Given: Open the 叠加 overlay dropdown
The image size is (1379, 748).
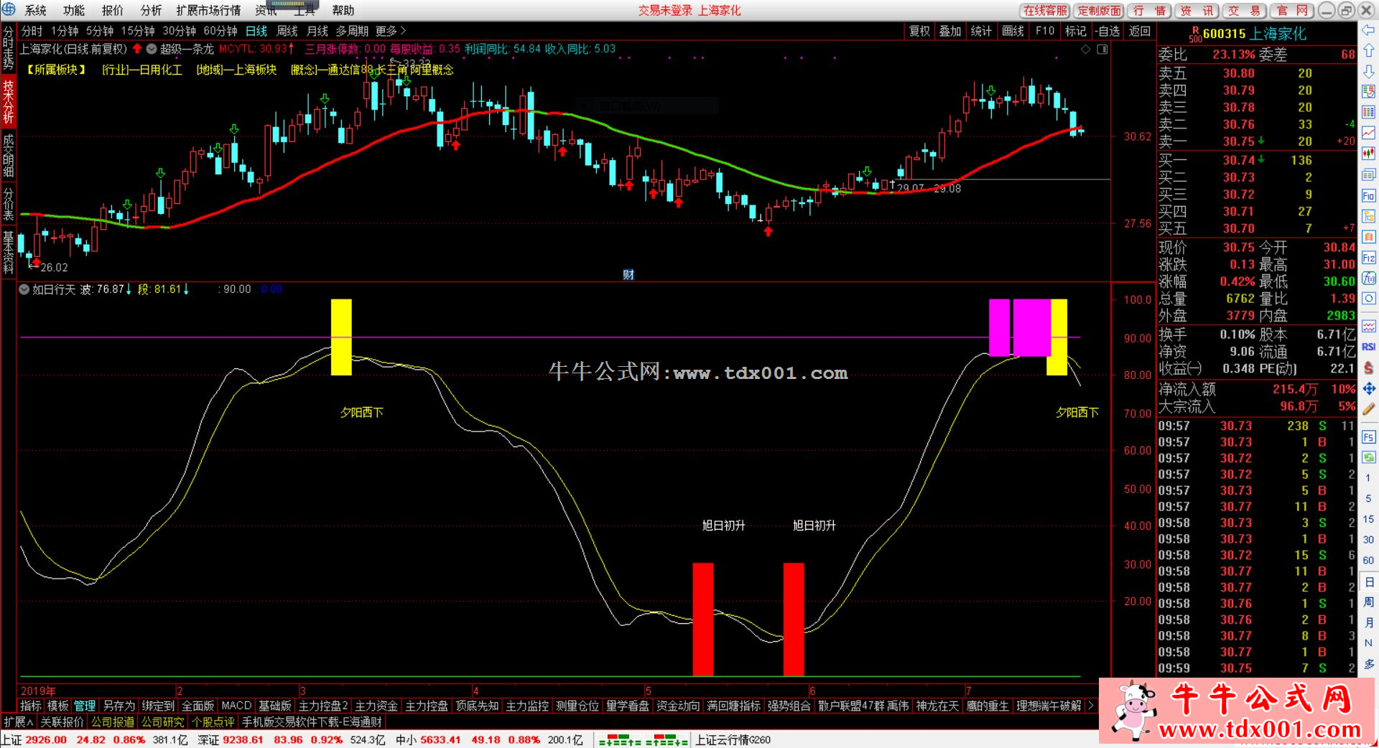Looking at the screenshot, I should (950, 31).
